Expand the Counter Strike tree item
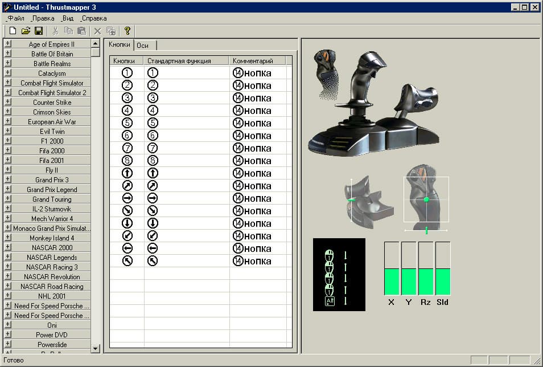 point(7,102)
